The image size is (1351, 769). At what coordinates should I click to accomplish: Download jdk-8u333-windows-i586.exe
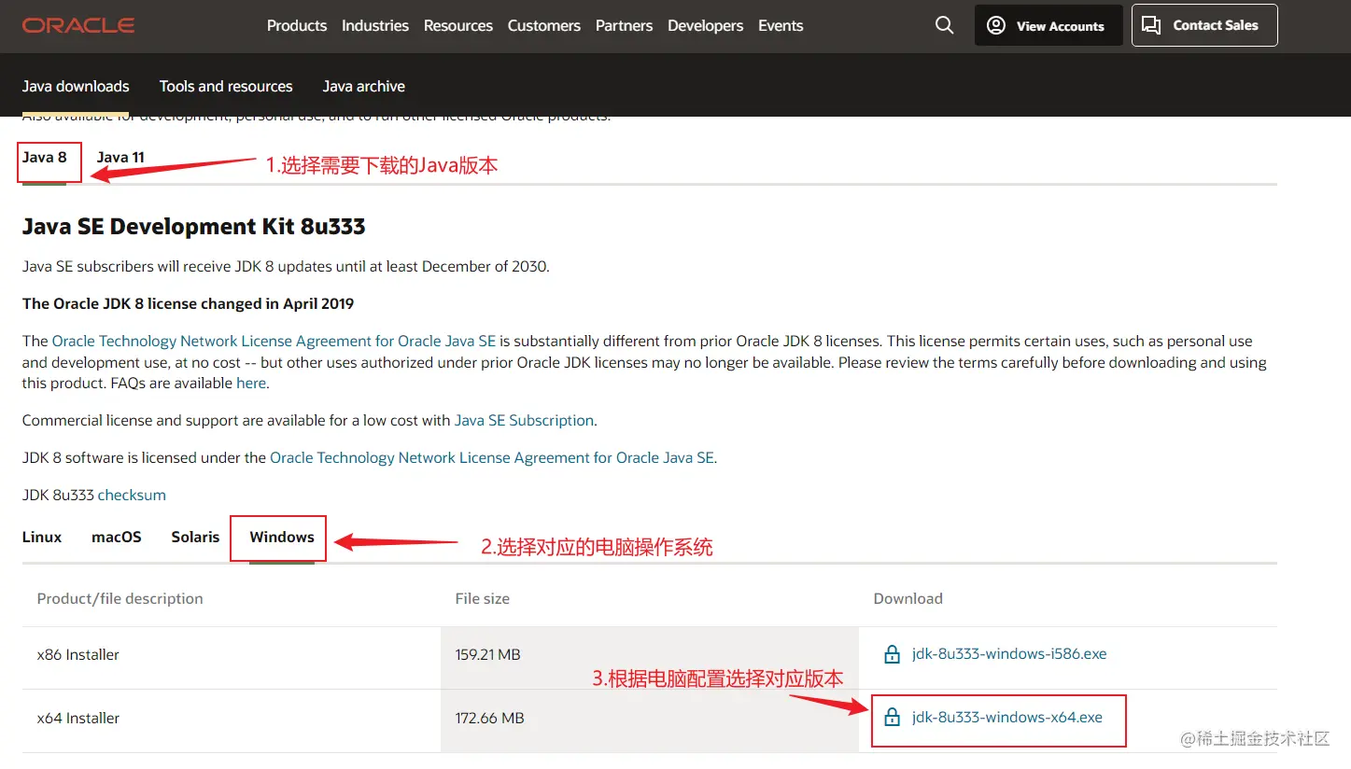(1009, 654)
